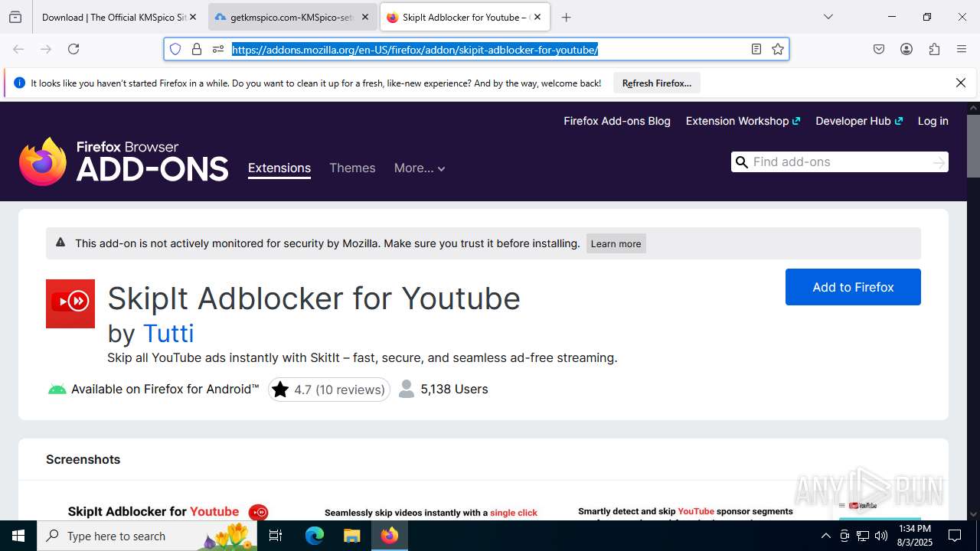
Task: Click Windows taskbar search box
Action: coord(149,536)
